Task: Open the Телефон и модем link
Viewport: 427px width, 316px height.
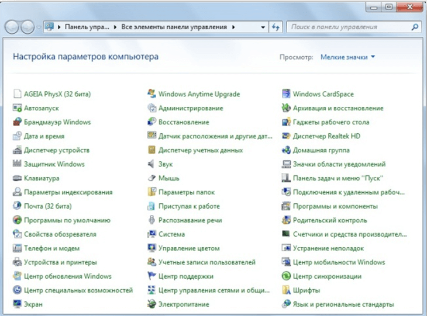Action: (51, 248)
